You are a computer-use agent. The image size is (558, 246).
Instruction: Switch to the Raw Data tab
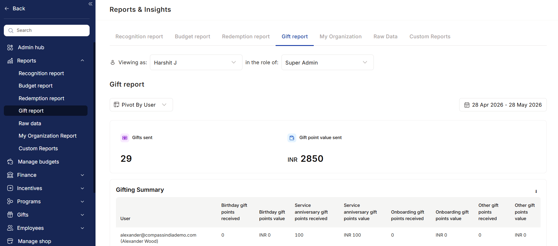coord(385,37)
